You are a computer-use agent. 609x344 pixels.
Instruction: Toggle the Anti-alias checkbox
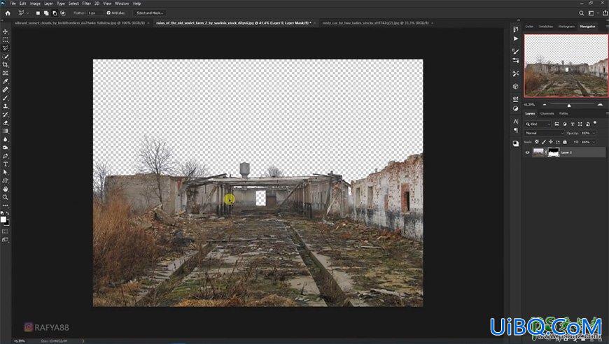pyautogui.click(x=108, y=13)
